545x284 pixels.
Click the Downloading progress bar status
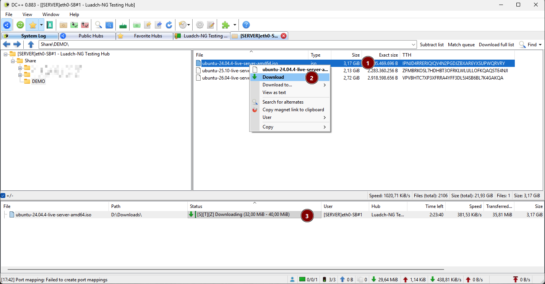tap(254, 215)
